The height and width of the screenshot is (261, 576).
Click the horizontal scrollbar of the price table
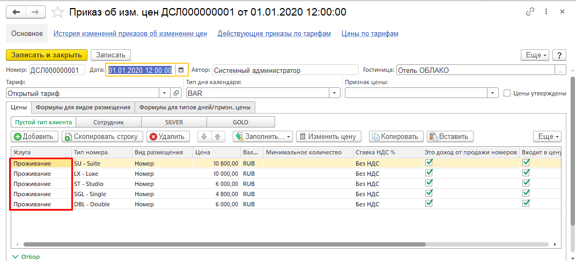coord(224,244)
